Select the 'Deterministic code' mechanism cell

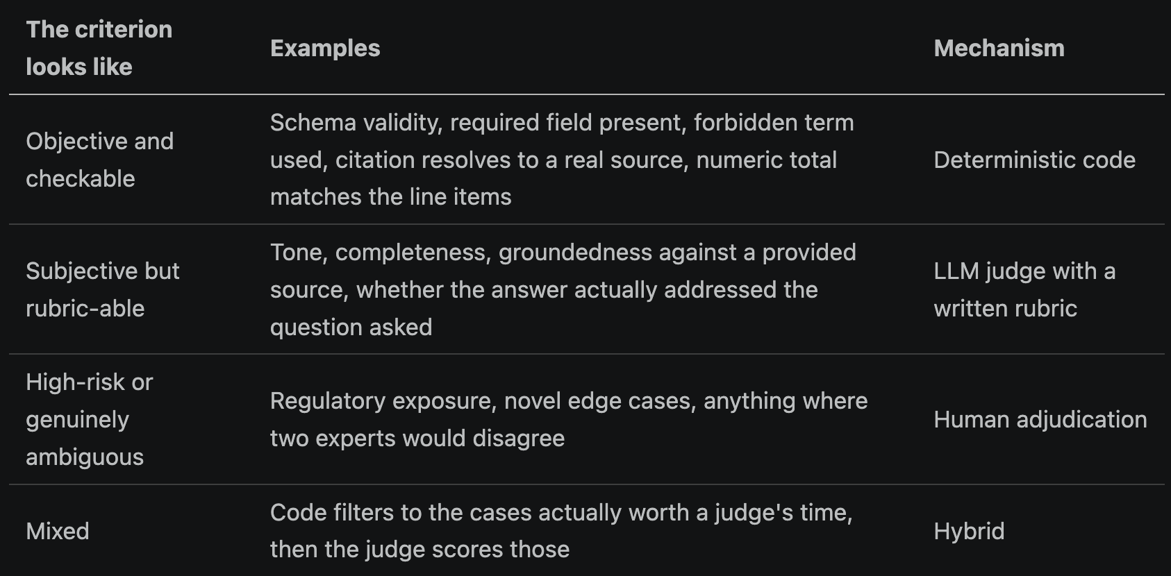1034,160
